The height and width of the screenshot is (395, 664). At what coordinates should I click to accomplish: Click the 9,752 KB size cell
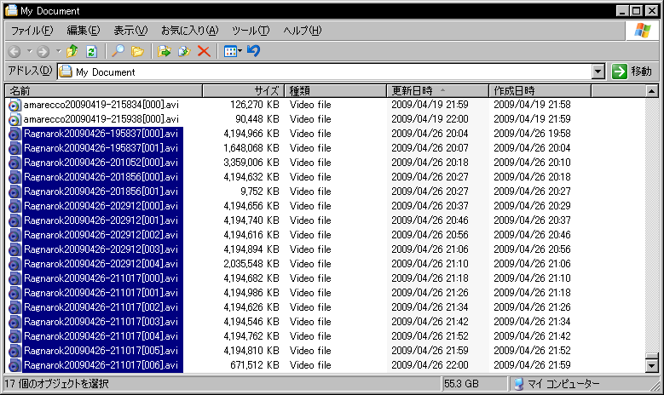pyautogui.click(x=260, y=192)
